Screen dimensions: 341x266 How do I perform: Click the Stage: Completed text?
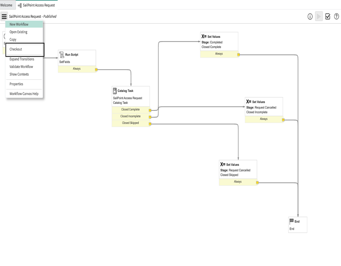pos(212,42)
